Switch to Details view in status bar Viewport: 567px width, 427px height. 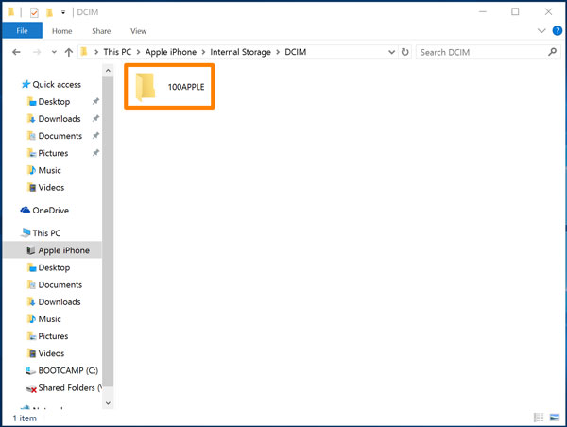[539, 418]
